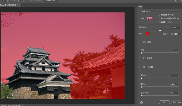Click the 不透明度 50% input field
Screen dimensions: 182x106
point(176,28)
